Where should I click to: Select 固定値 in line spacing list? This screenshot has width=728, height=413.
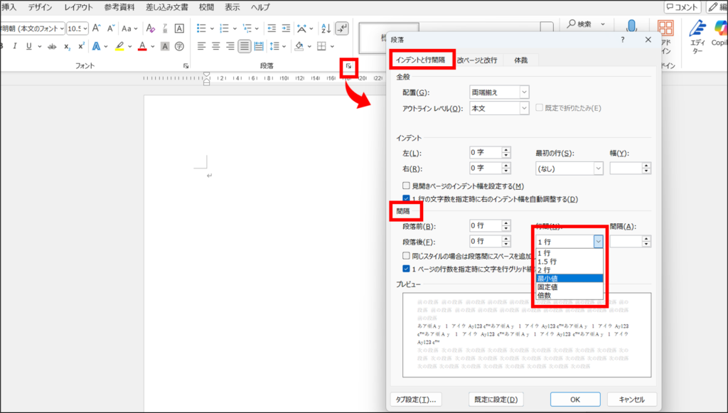[x=548, y=286]
